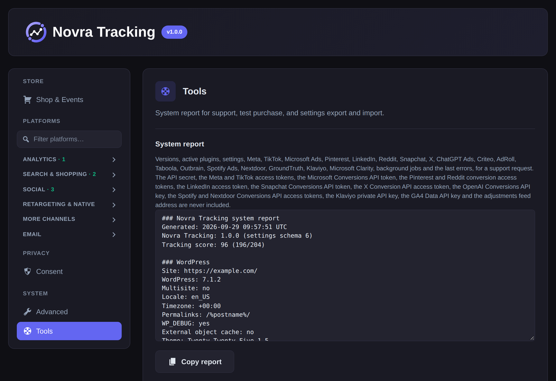
Task: Expand the Analytics platform group chevron
Action: point(114,159)
